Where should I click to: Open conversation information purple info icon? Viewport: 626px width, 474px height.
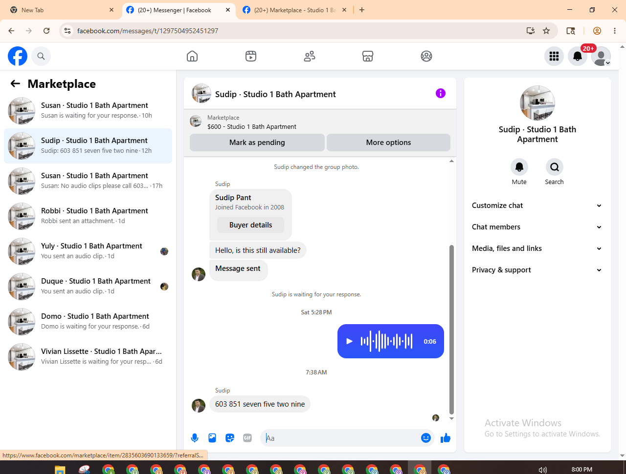point(441,93)
